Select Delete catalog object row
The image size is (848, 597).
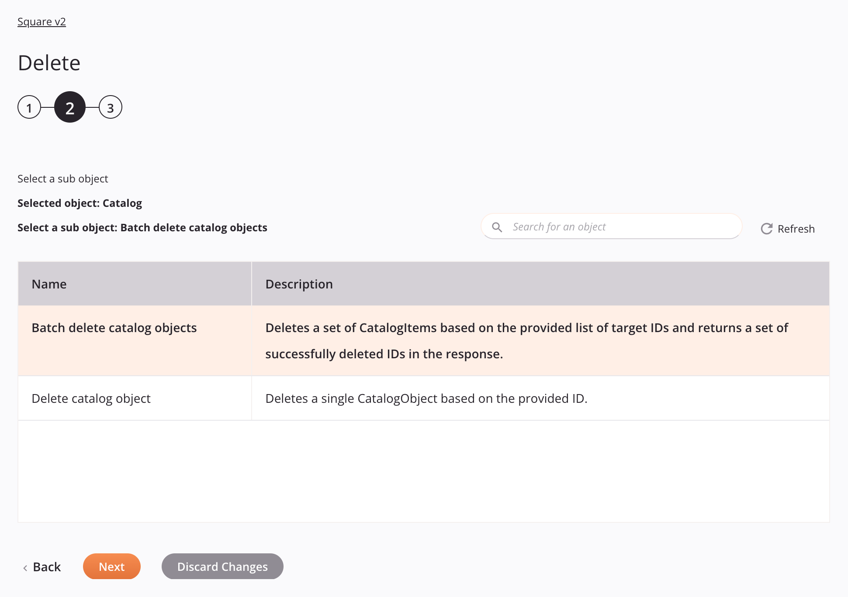coord(424,398)
